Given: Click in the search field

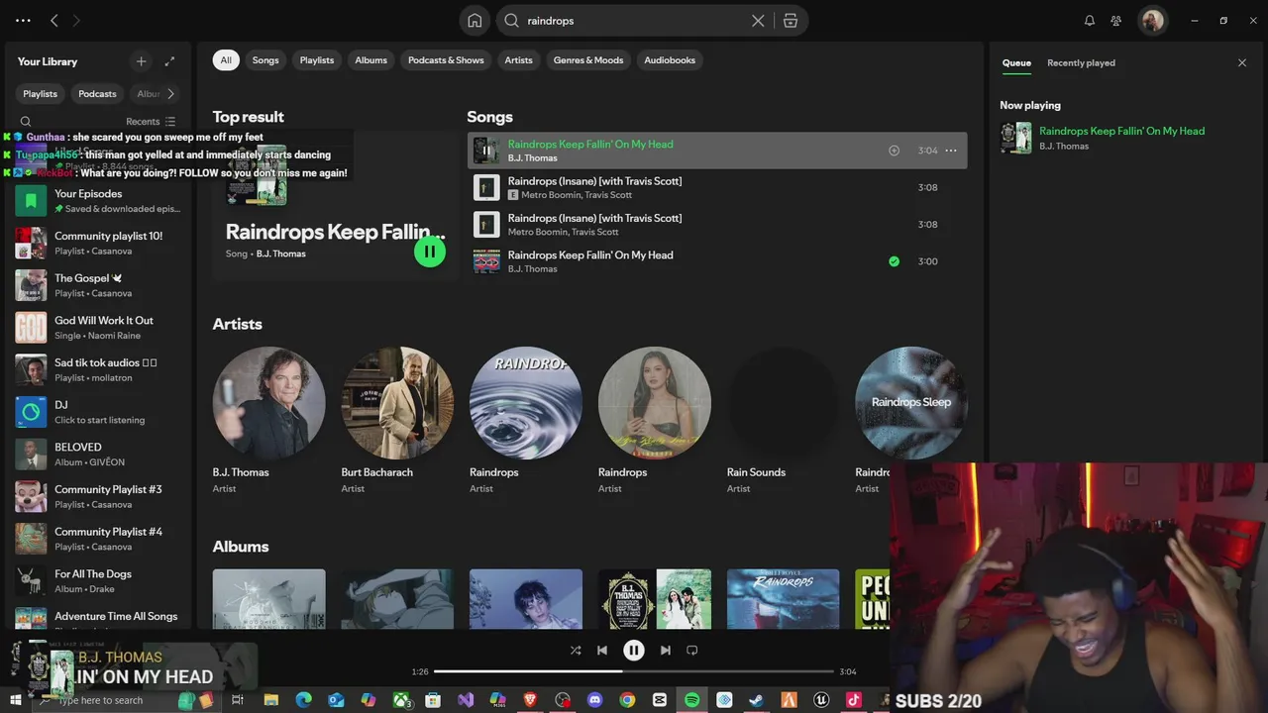Looking at the screenshot, I should [634, 21].
